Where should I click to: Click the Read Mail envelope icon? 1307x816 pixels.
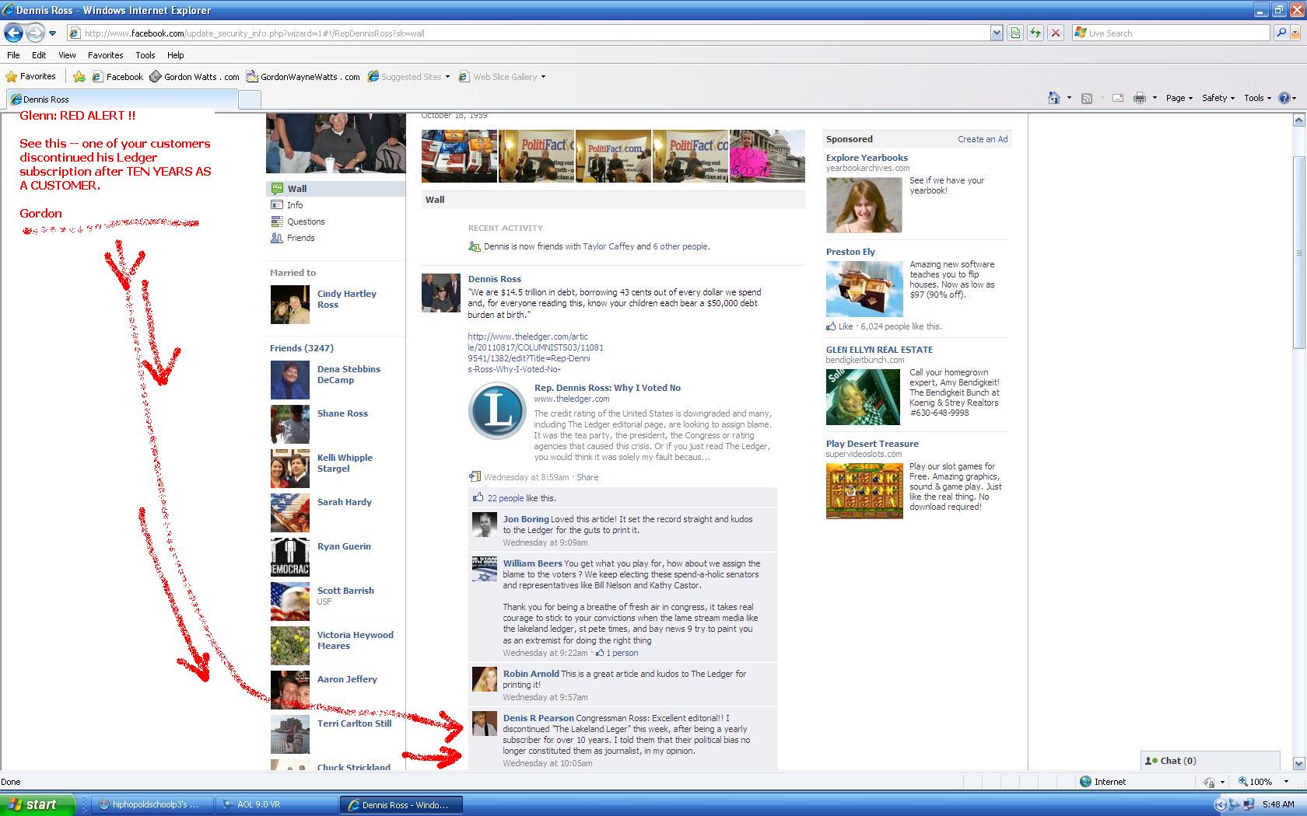tap(1118, 98)
